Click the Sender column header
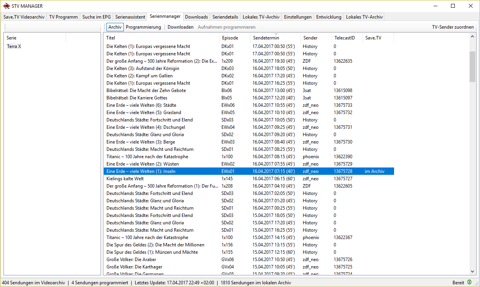480x287 pixels. (310, 38)
